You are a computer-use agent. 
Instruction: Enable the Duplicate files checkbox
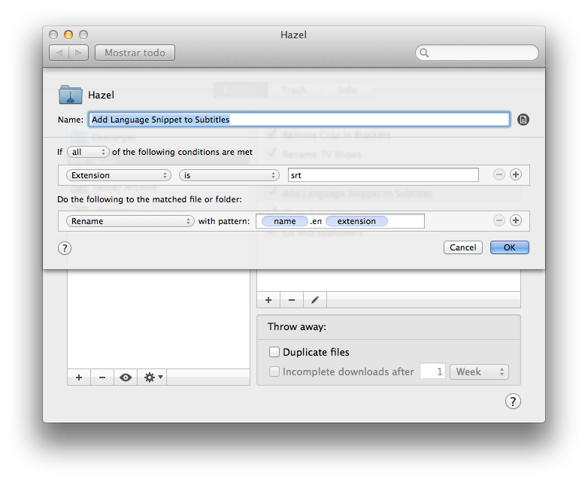tap(274, 352)
